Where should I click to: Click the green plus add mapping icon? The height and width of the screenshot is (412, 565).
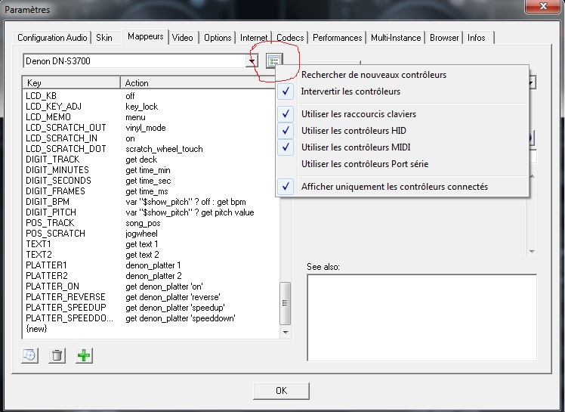[x=84, y=355]
